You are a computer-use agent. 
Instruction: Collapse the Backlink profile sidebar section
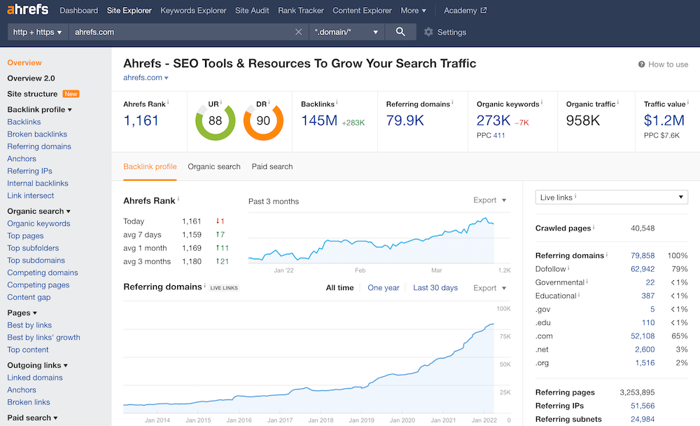click(39, 109)
